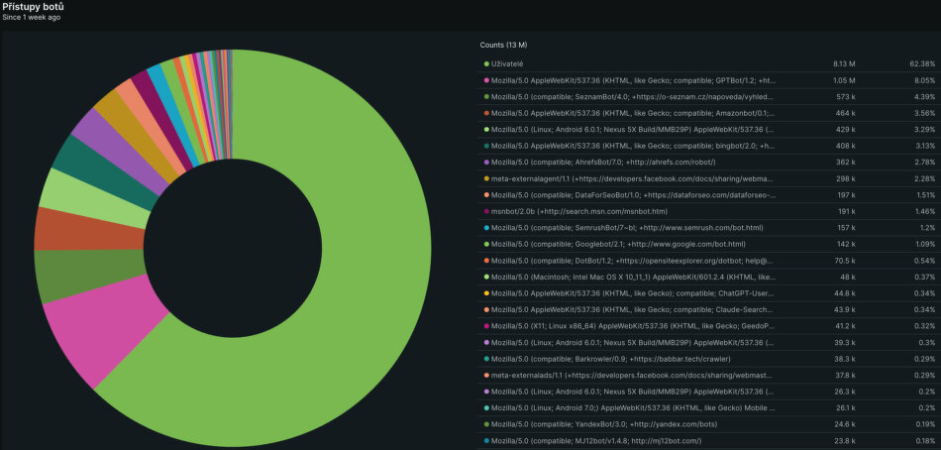Select the bingbot/2.0 legend row
This screenshot has width=941, height=450.
pos(634,146)
